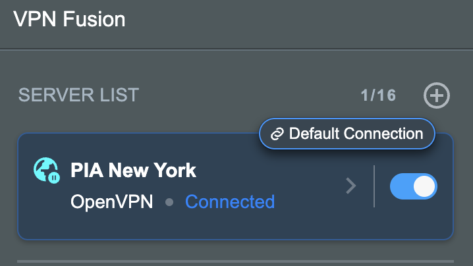Click the small pause badge on the globe icon
The width and height of the screenshot is (473, 266).
click(54, 177)
